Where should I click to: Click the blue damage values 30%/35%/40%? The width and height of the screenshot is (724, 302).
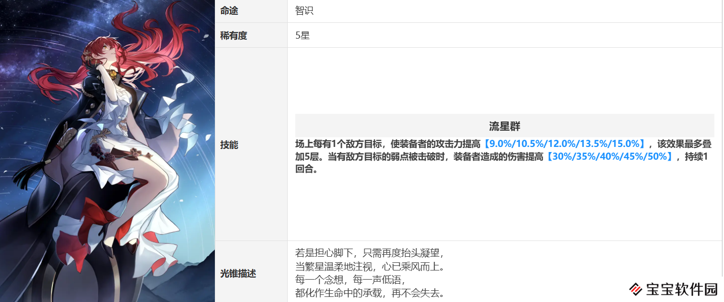click(x=609, y=157)
